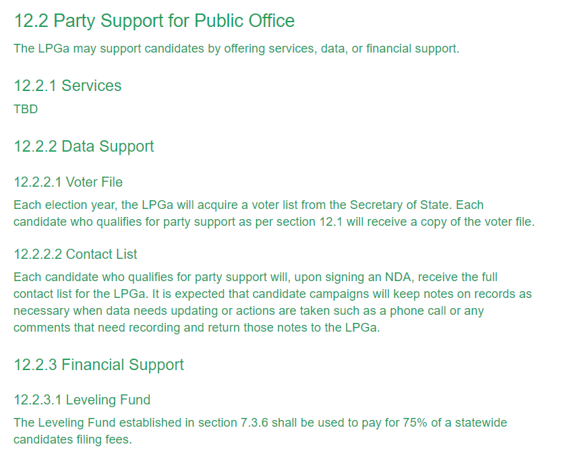Screen dimensions: 569x453
Task: Click the 12.2.2 Data Support heading
Action: pos(84,147)
